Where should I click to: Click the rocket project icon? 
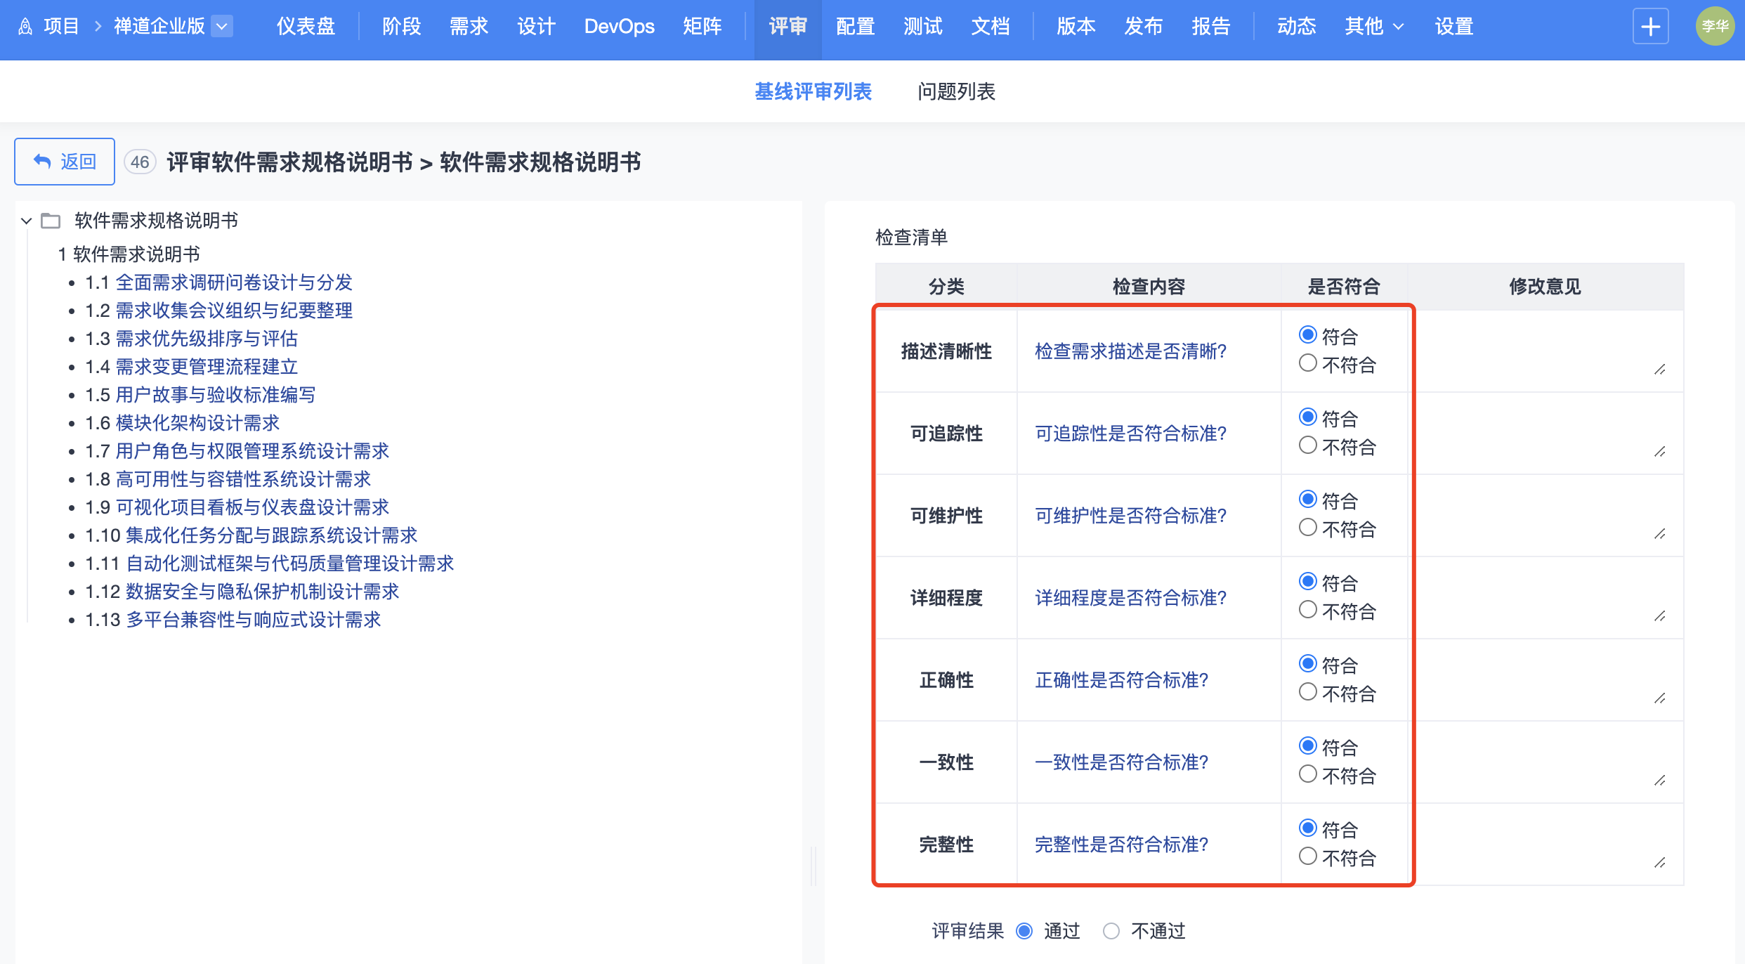pyautogui.click(x=25, y=27)
